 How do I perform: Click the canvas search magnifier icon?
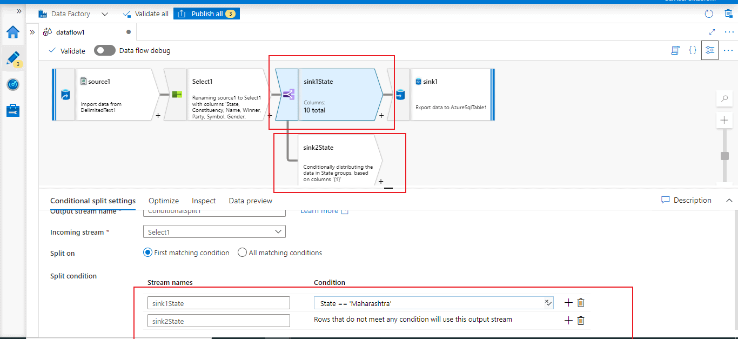[x=724, y=99]
